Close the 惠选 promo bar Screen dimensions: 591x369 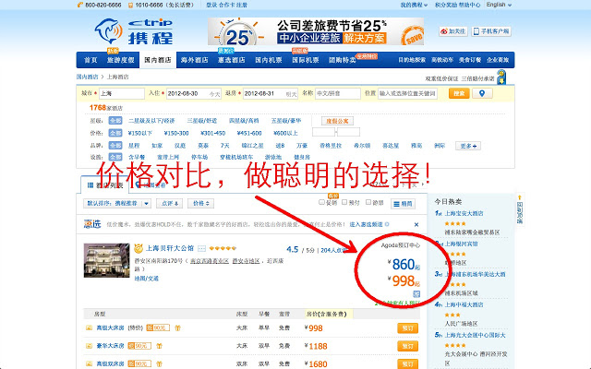coord(416,224)
